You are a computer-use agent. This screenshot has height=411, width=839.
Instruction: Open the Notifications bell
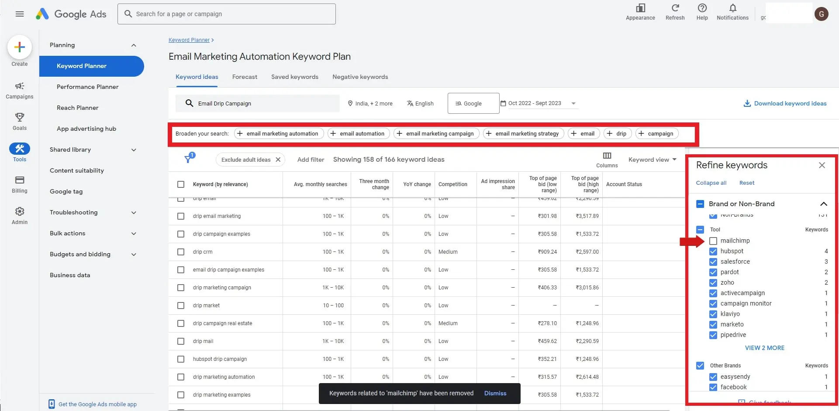point(732,8)
